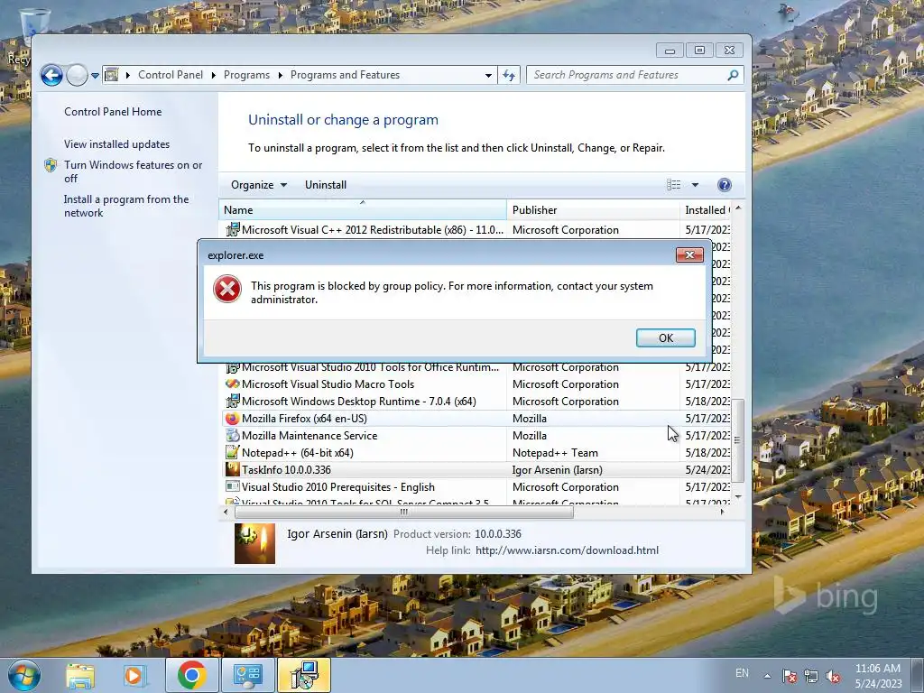The height and width of the screenshot is (693, 924).
Task: Click the horizontal scroll right arrow
Action: [723, 513]
